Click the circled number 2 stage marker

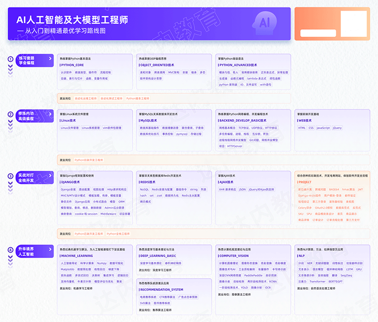(11, 114)
